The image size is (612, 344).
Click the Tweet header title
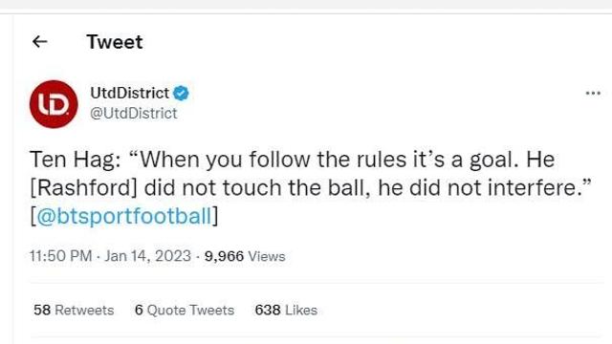[115, 42]
